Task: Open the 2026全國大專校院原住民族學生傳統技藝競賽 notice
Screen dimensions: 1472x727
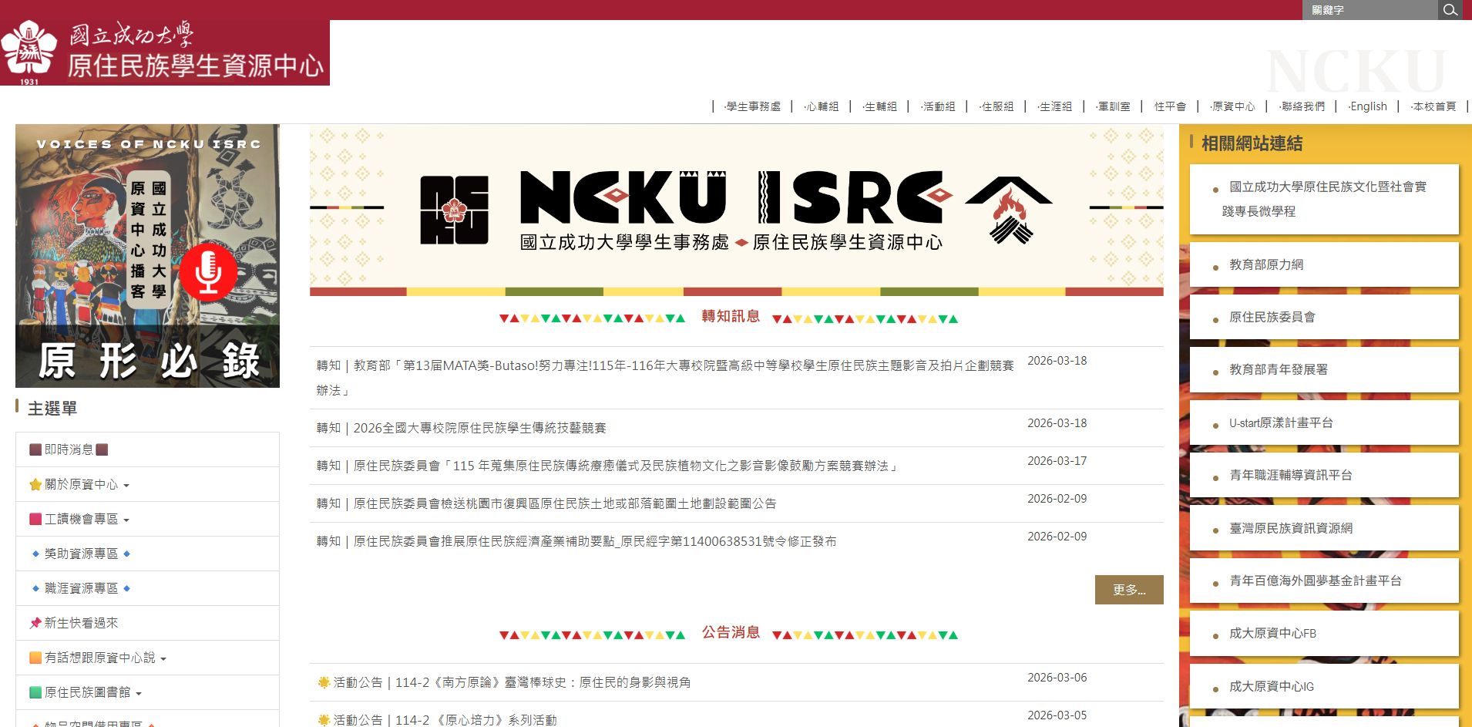Action: tap(479, 428)
